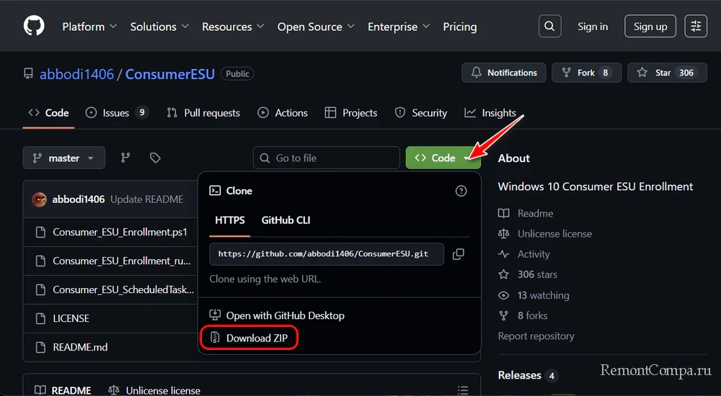Copy the clone URL to clipboard
Image resolution: width=721 pixels, height=396 pixels.
[458, 254]
